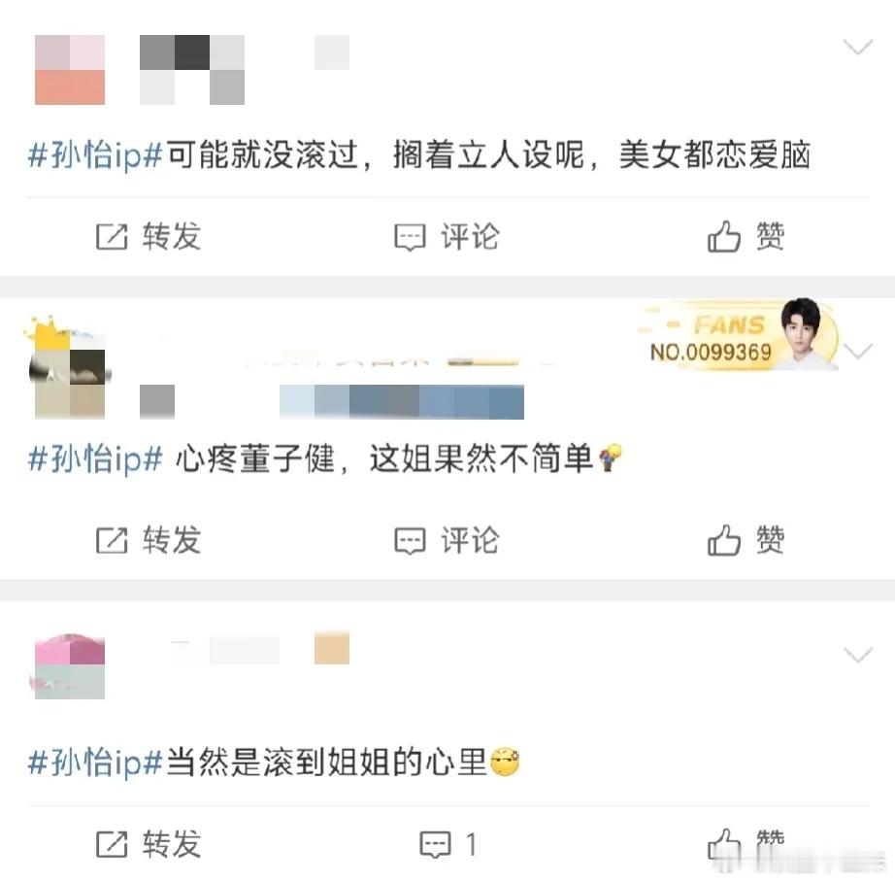Image resolution: width=895 pixels, height=882 pixels.
Task: Tap the #孙怡ip# hashtag in second post
Action: pos(95,459)
